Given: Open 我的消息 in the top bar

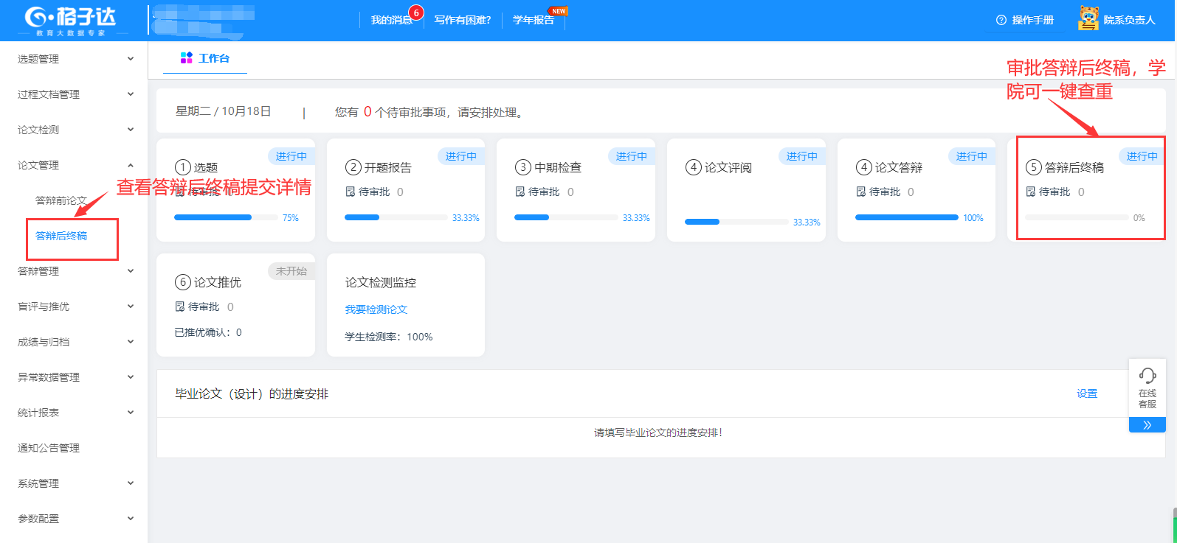Looking at the screenshot, I should [x=391, y=20].
